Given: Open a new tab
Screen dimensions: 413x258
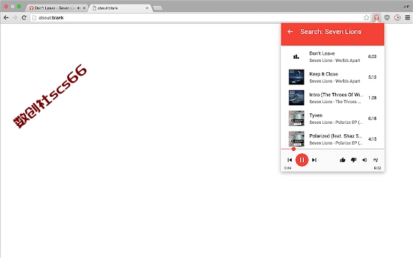Looking at the screenshot, I should pos(157,8).
